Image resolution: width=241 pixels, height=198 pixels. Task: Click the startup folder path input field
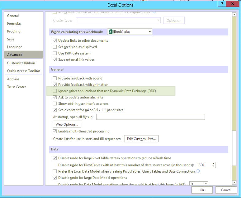click(x=151, y=117)
